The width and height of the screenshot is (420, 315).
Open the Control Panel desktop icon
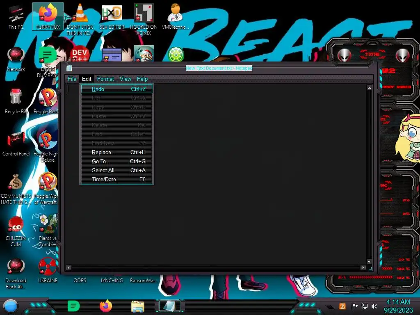coord(16,144)
